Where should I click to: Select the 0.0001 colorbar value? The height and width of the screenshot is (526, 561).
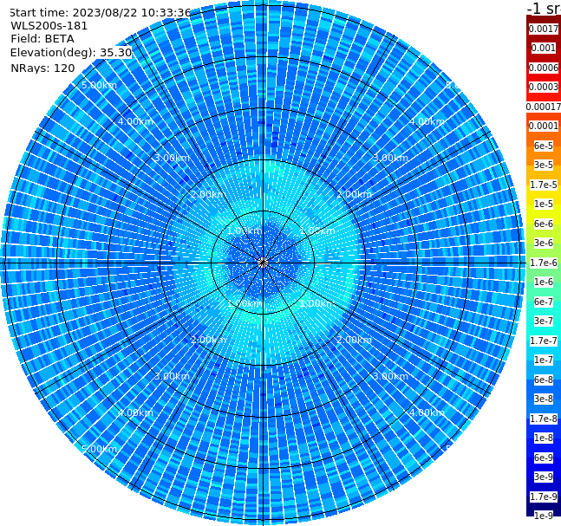[x=544, y=126]
